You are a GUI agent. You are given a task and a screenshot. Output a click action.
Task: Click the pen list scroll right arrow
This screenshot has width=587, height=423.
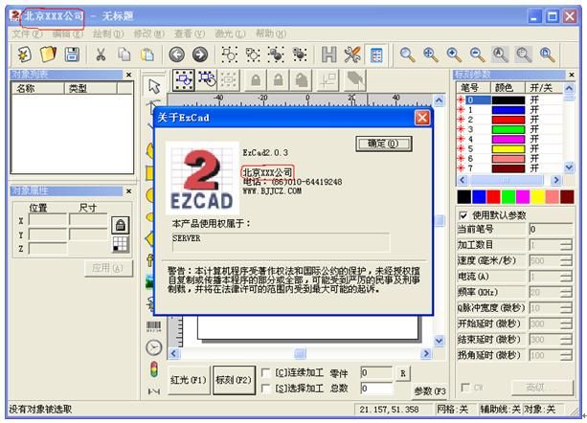click(556, 180)
